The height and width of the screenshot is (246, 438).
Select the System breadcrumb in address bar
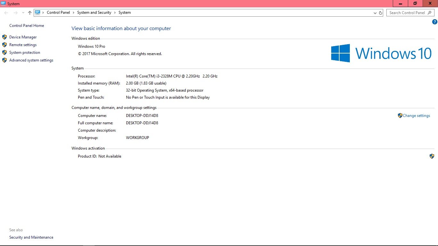(x=125, y=12)
